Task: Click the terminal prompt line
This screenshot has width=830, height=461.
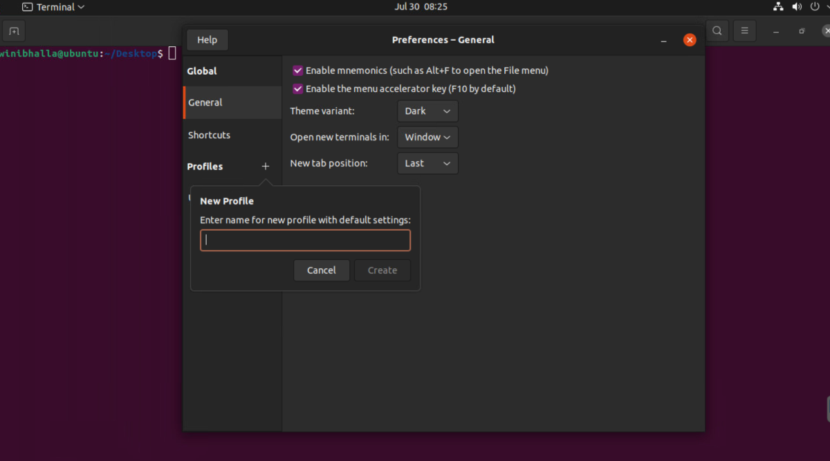Action: 89,53
